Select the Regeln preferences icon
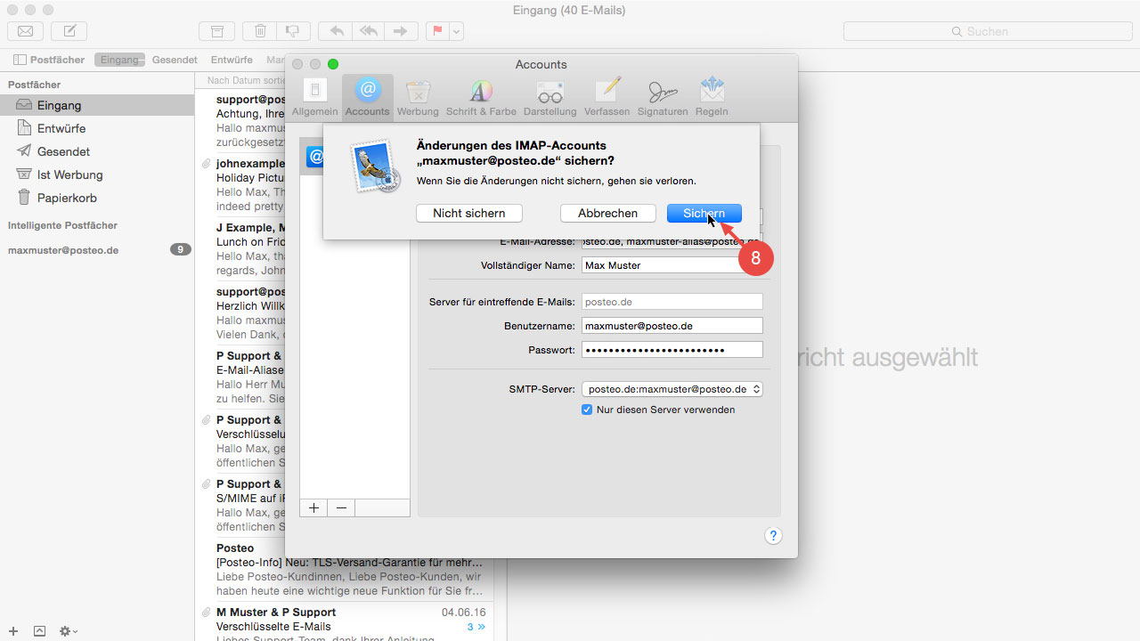Screen dimensions: 1140x641 pyautogui.click(x=712, y=97)
